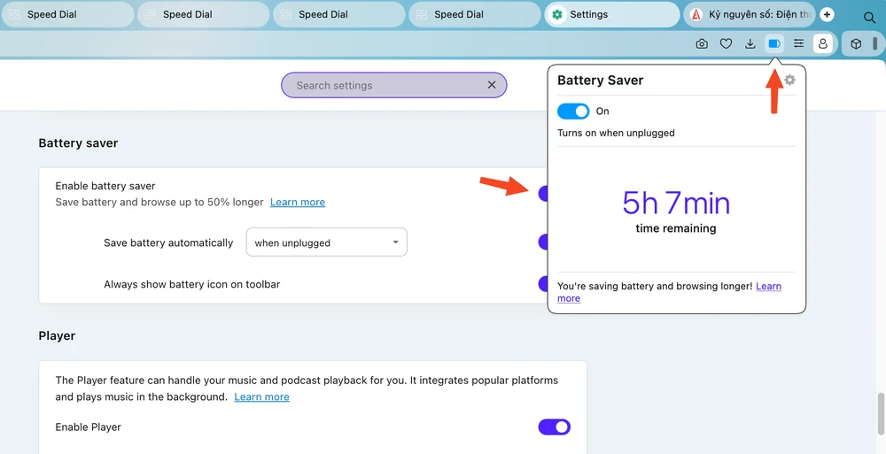Click the Snapshot camera icon in toolbar
Viewport: 886px width, 454px height.
point(702,43)
